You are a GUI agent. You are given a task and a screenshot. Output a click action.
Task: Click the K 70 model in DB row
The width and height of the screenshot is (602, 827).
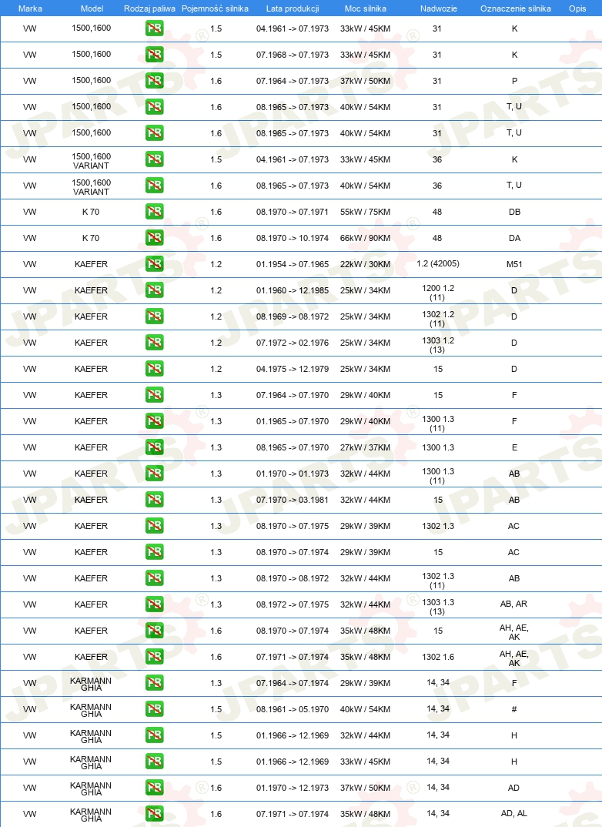coord(91,212)
